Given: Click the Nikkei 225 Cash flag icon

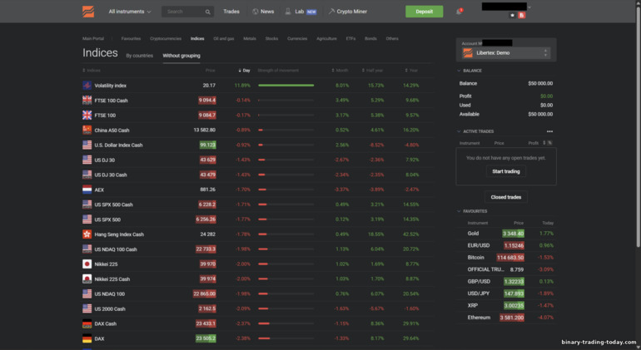Looking at the screenshot, I should pyautogui.click(x=87, y=279).
